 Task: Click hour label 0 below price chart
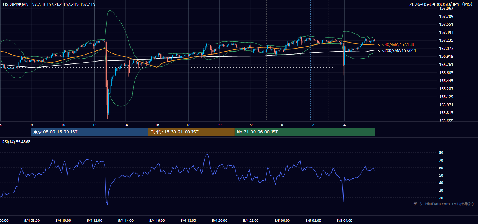click(x=282, y=125)
